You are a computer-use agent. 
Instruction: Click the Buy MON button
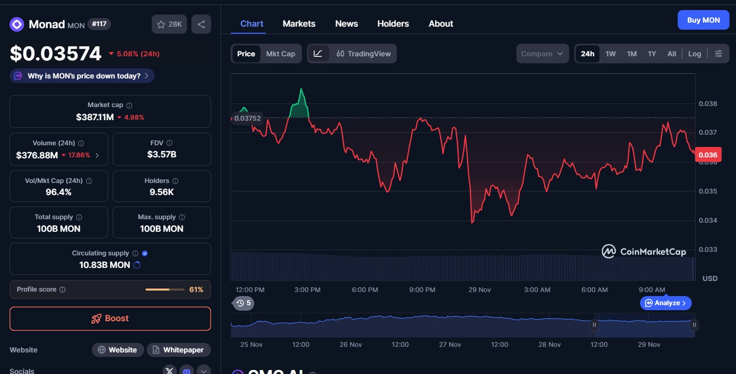click(703, 20)
